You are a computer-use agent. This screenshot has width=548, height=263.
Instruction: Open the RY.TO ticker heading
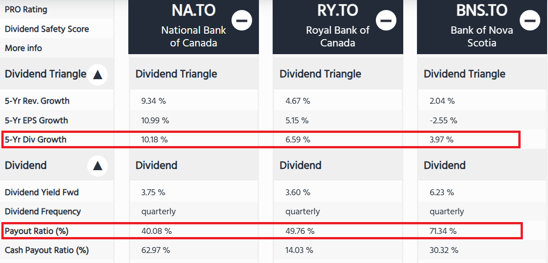click(x=337, y=10)
